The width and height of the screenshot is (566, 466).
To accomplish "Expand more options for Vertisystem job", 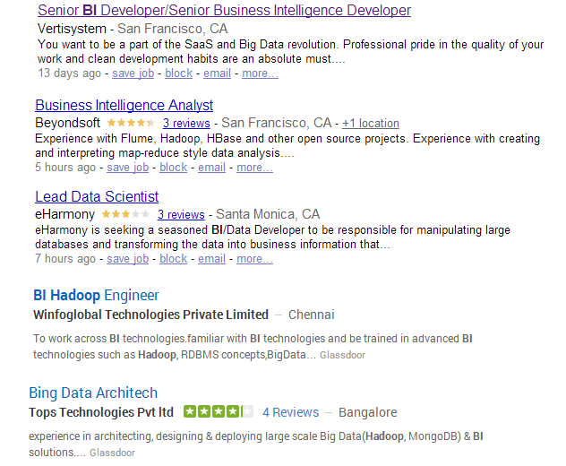I will (x=260, y=73).
